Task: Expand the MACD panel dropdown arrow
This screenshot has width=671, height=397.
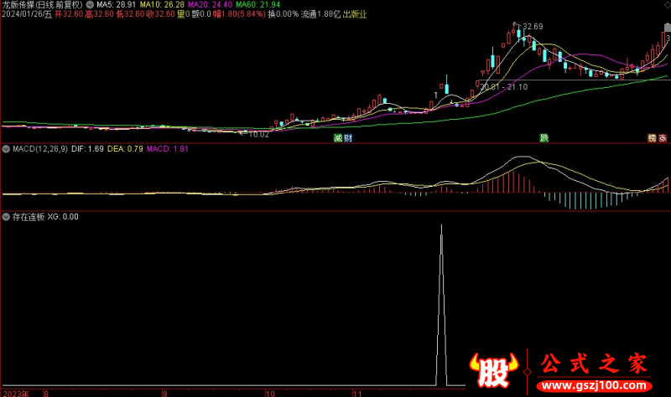Action: 6,149
